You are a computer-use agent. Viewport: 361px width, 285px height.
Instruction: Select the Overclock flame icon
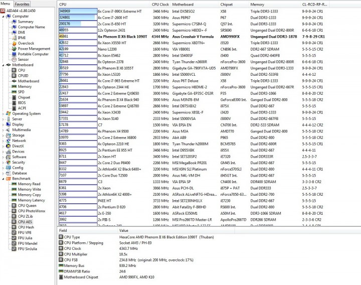coord(14,43)
